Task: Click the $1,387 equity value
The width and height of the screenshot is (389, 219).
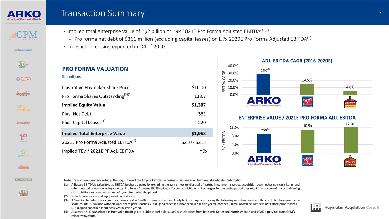Action: point(199,105)
